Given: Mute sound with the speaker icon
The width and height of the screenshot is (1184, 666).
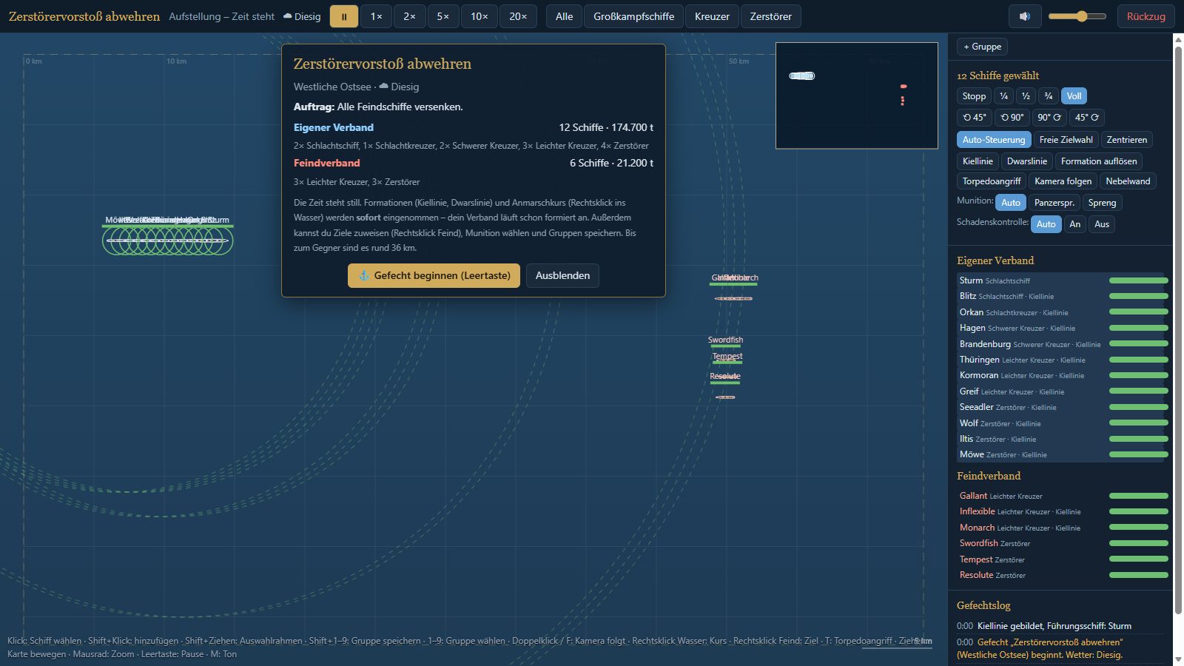Looking at the screenshot, I should coord(1025,16).
